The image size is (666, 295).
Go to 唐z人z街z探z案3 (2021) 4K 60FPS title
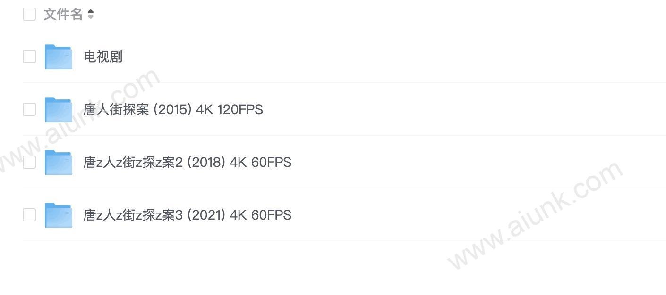187,215
